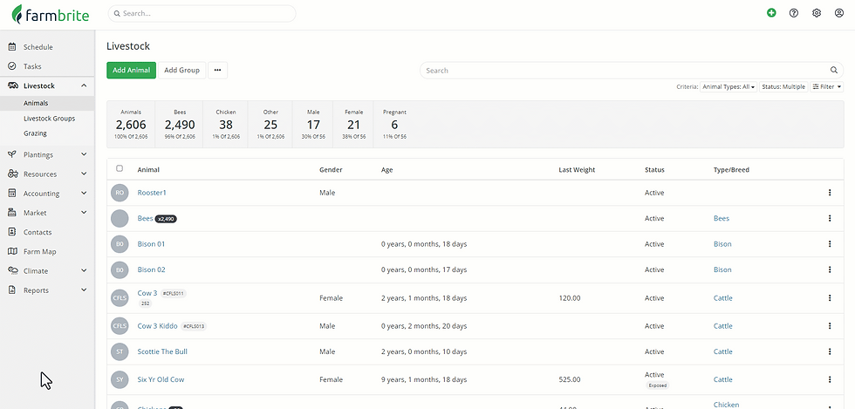
Task: Open the more options ellipsis button
Action: point(217,71)
